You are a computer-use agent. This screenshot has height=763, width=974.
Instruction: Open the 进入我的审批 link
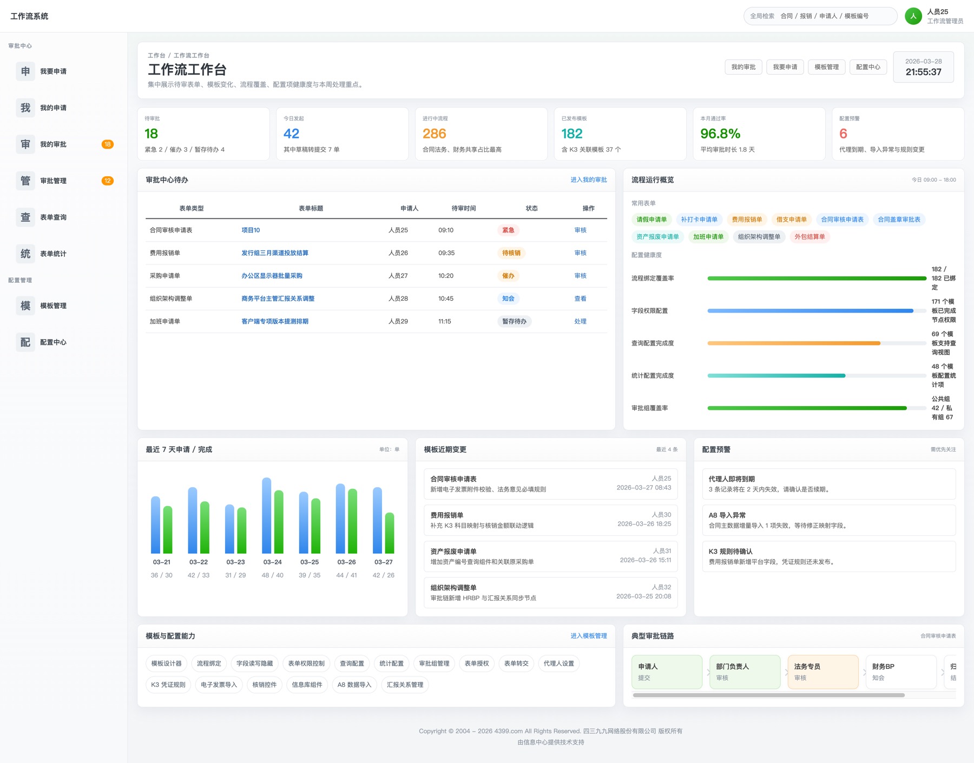pos(588,180)
